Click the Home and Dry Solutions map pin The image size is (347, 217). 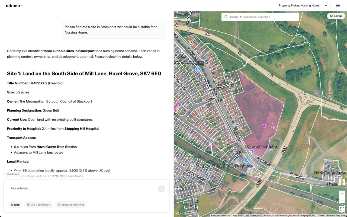point(251,152)
